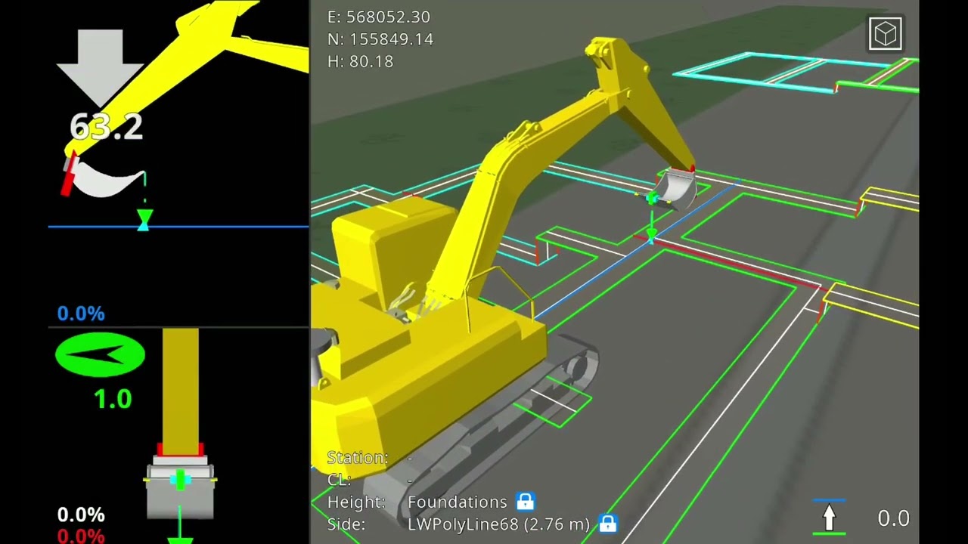Tap the grey downward cut arrow
Viewport: 968px width, 544px height.
101,68
